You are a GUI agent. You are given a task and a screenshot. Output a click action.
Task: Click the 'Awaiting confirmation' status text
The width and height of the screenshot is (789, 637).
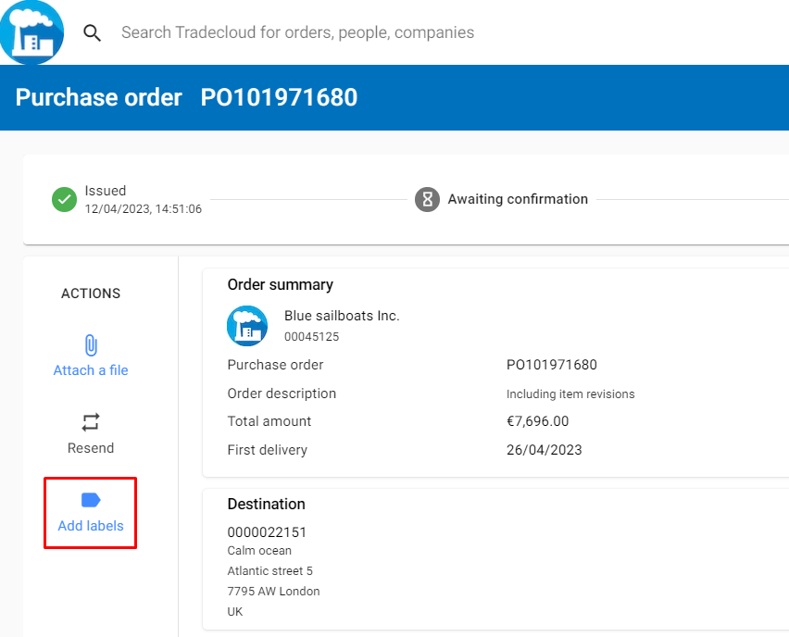pyautogui.click(x=518, y=199)
